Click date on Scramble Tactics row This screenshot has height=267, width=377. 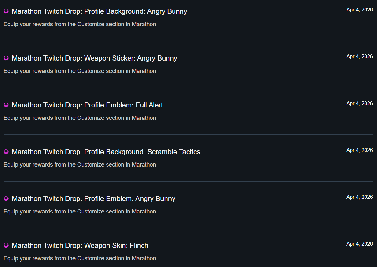point(359,150)
